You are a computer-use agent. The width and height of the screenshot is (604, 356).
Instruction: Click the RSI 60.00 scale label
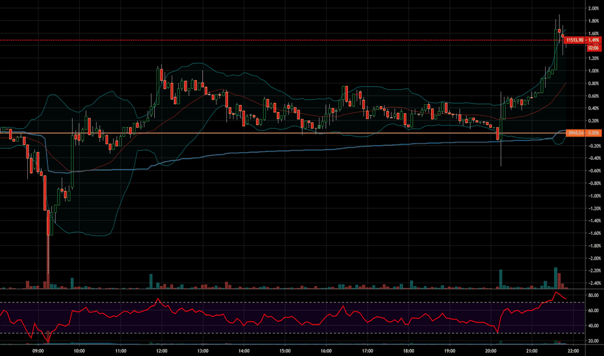(x=593, y=310)
